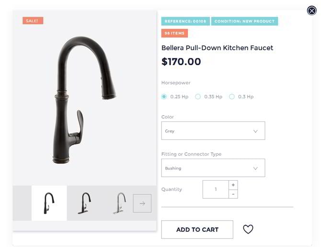View the second faucet thumbnail with base plate
Image resolution: width=321 pixels, height=247 pixels.
[84, 203]
